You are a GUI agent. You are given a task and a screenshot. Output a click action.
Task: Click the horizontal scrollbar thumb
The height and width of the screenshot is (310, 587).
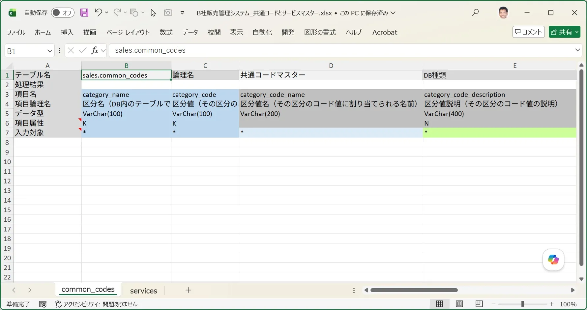pos(414,290)
